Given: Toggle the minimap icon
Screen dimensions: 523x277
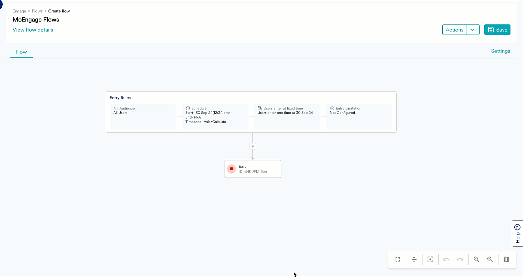Looking at the screenshot, I should click(x=506, y=259).
